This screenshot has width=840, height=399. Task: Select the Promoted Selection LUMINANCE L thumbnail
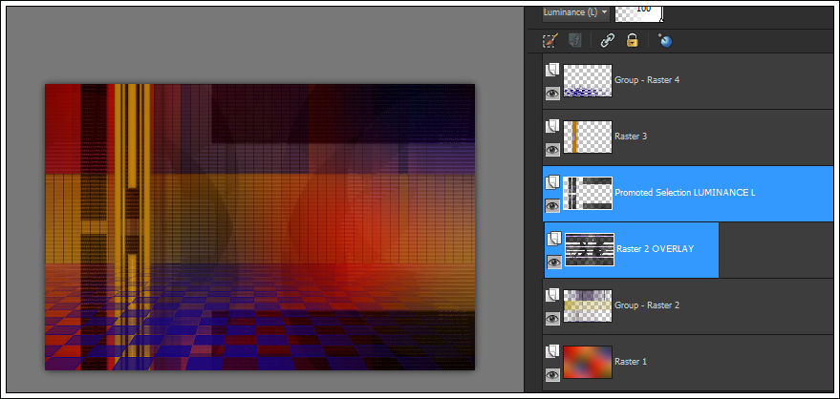pyautogui.click(x=588, y=194)
